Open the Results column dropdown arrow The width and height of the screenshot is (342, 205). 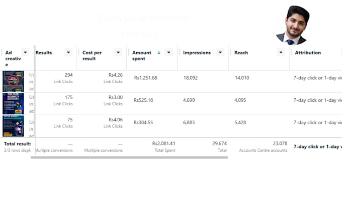tap(68, 53)
